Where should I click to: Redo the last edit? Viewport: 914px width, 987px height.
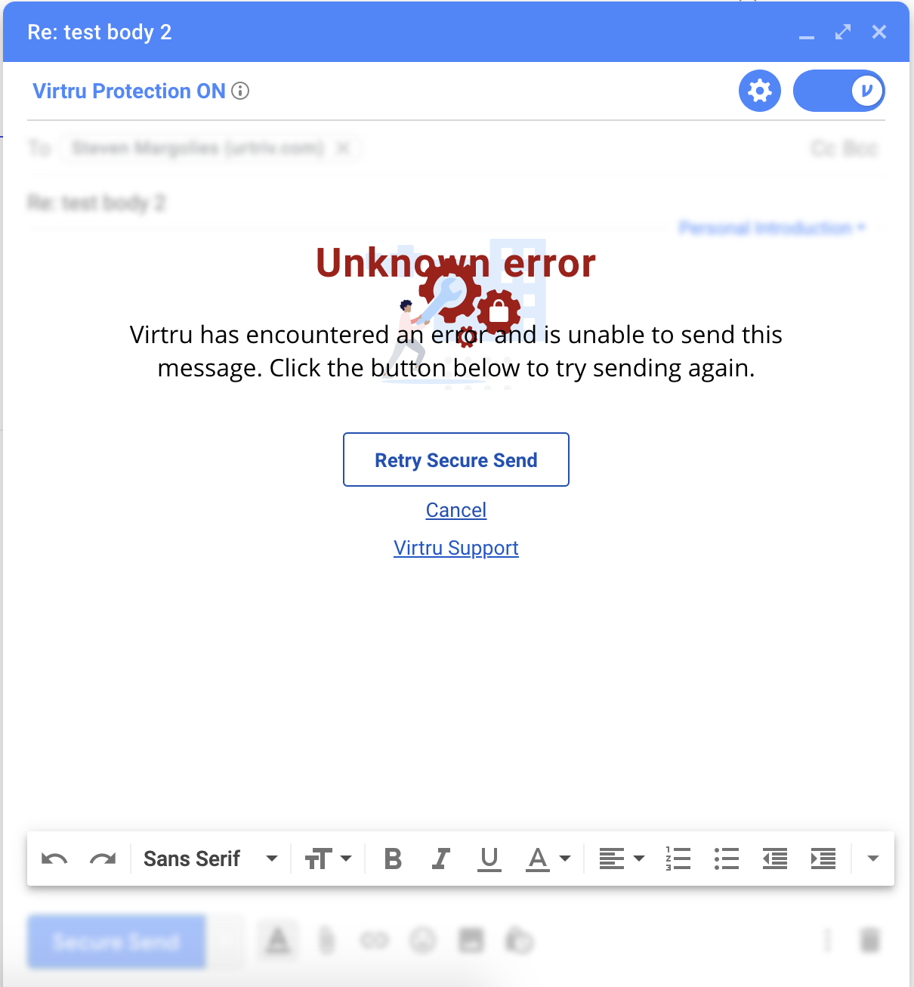point(103,859)
